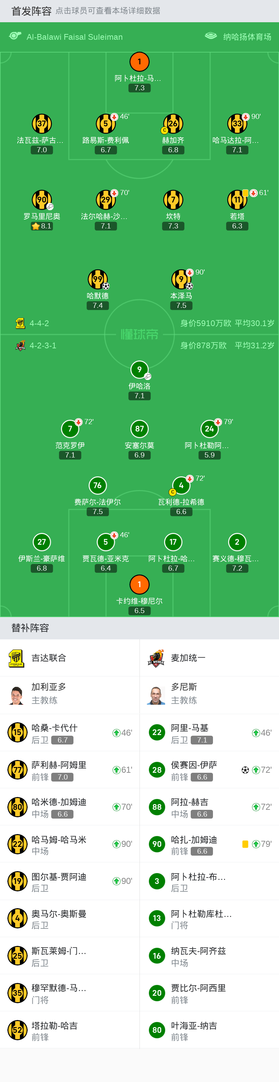Click the referee whistle icon
Screen dimensions: 279x1082
tap(15, 36)
